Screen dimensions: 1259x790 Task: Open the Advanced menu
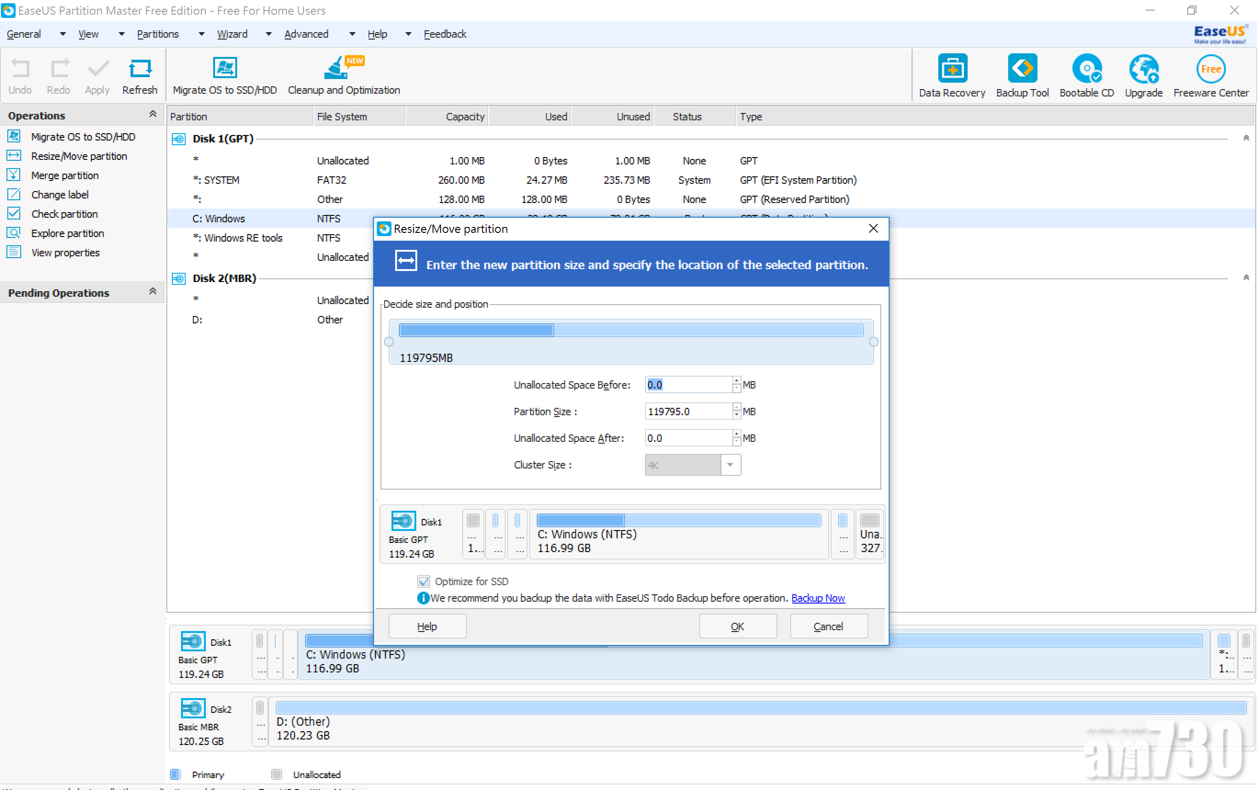(x=306, y=34)
